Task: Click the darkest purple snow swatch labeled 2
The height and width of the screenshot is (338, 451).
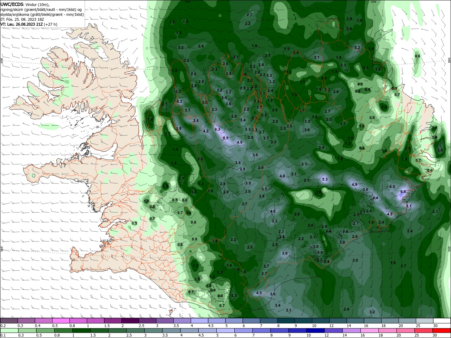Action: [130, 321]
